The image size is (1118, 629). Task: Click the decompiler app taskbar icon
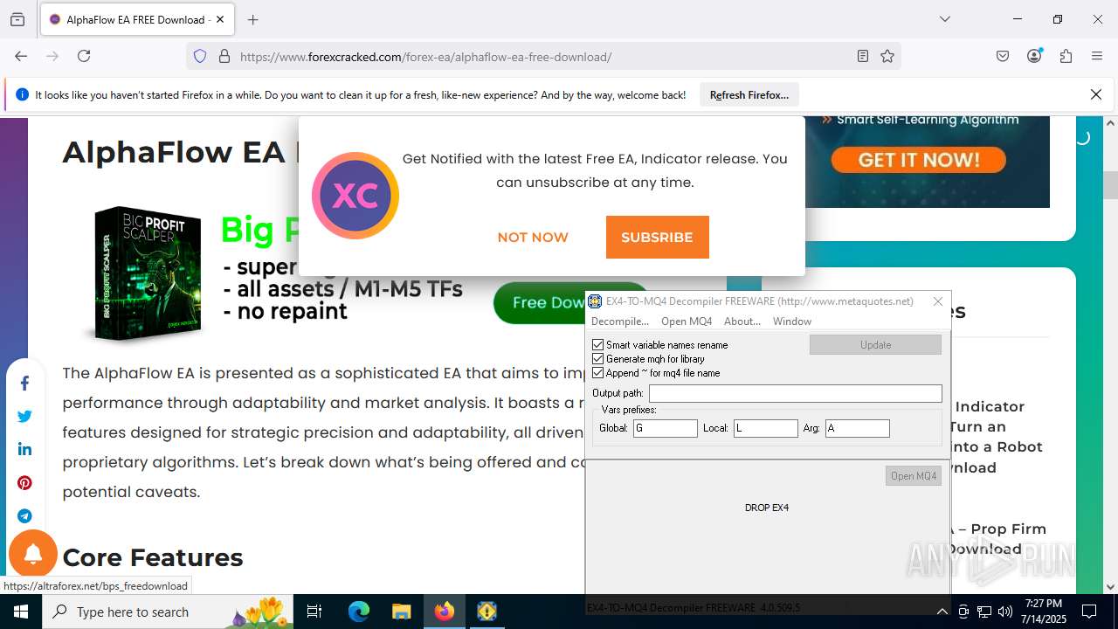(487, 612)
